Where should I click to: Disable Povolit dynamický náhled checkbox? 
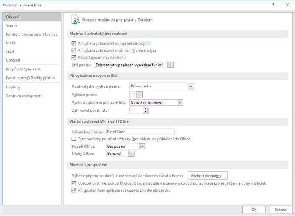coord(74,57)
